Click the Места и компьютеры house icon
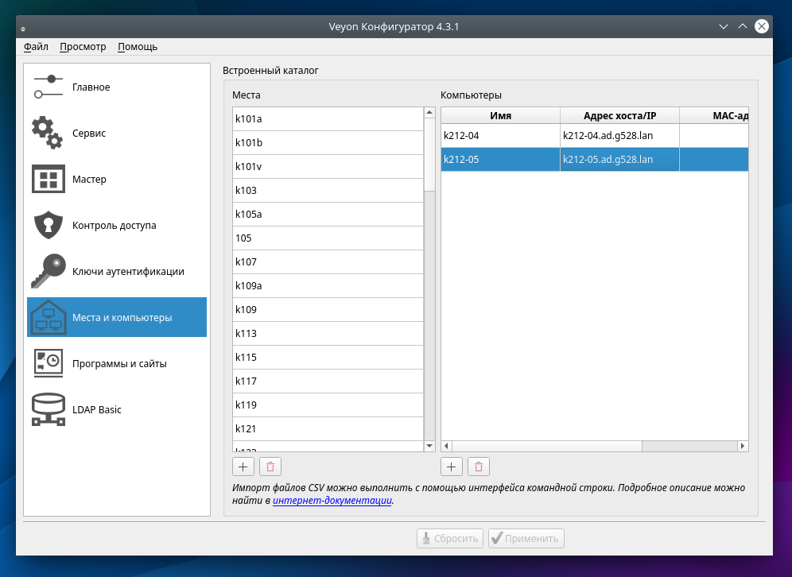This screenshot has width=792, height=577. 48,318
